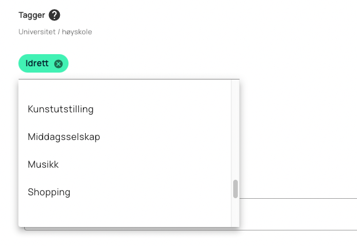Click blank area beneath the Shopping option
The image size is (357, 246).
click(x=124, y=217)
